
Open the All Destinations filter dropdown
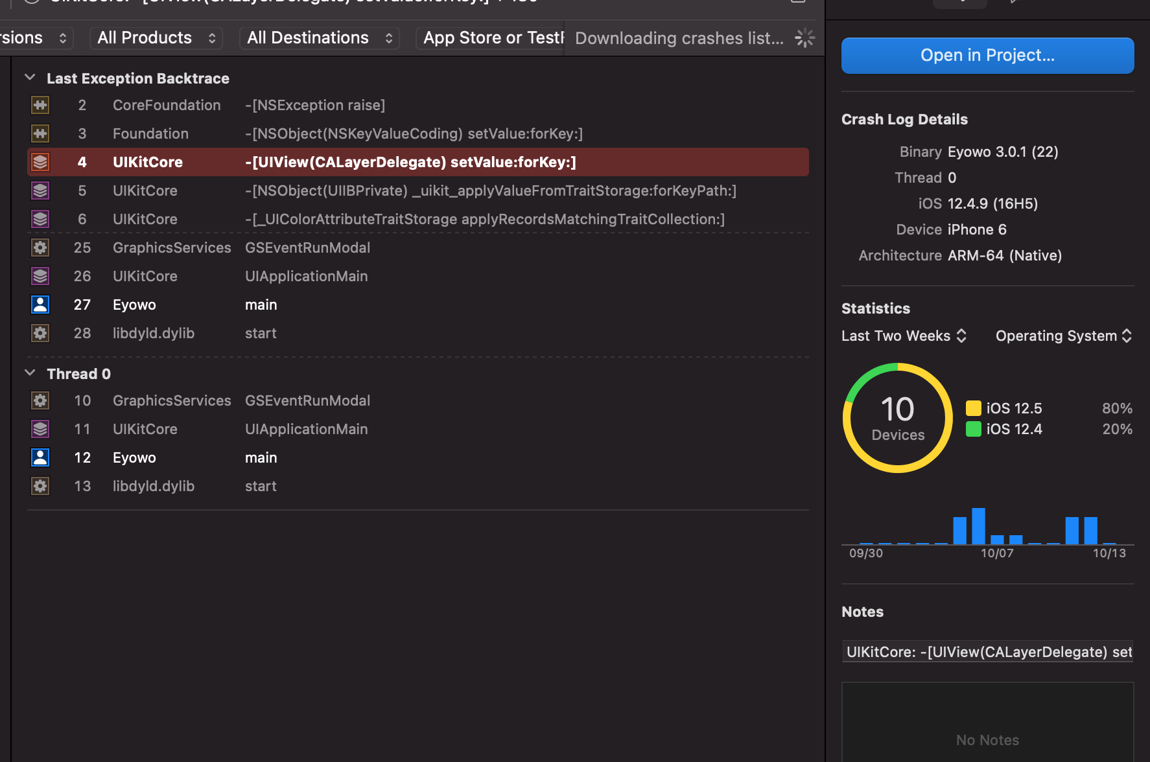tap(319, 38)
